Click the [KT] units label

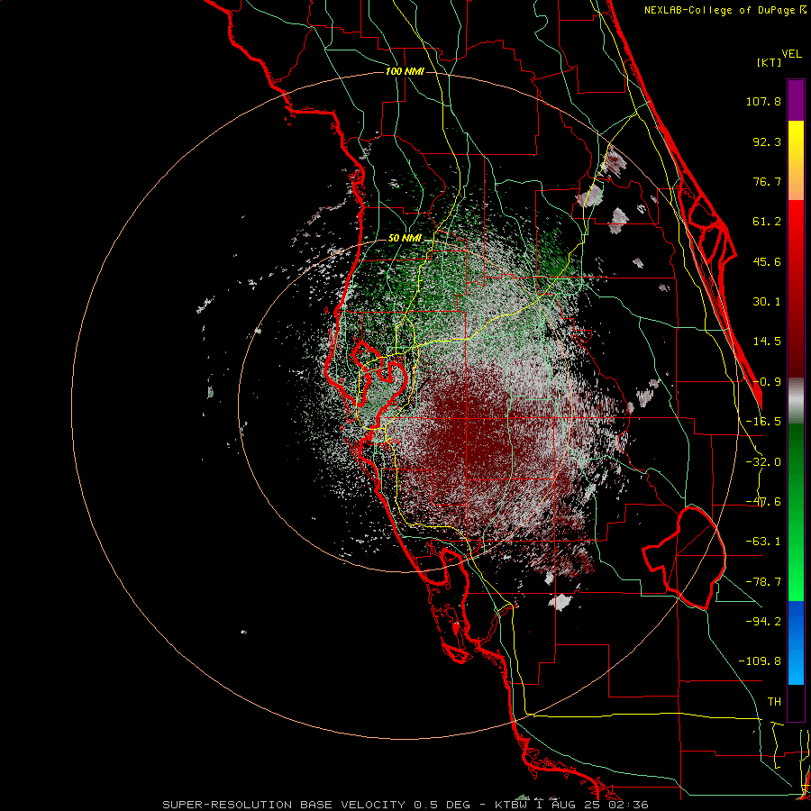pyautogui.click(x=770, y=62)
